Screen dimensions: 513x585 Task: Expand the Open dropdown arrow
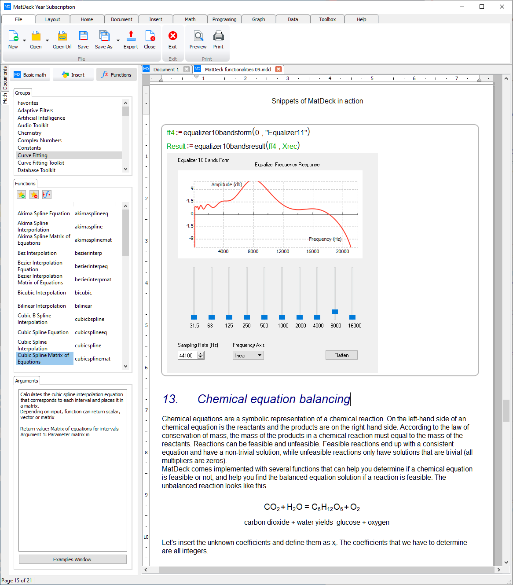pyautogui.click(x=47, y=40)
